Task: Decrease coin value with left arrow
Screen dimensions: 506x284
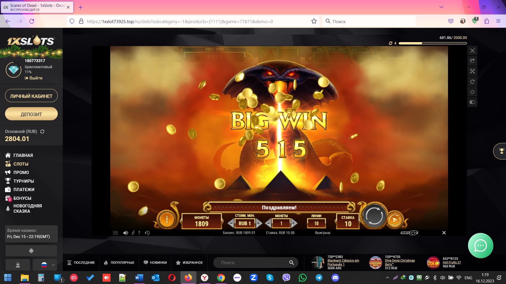Action: (231, 223)
